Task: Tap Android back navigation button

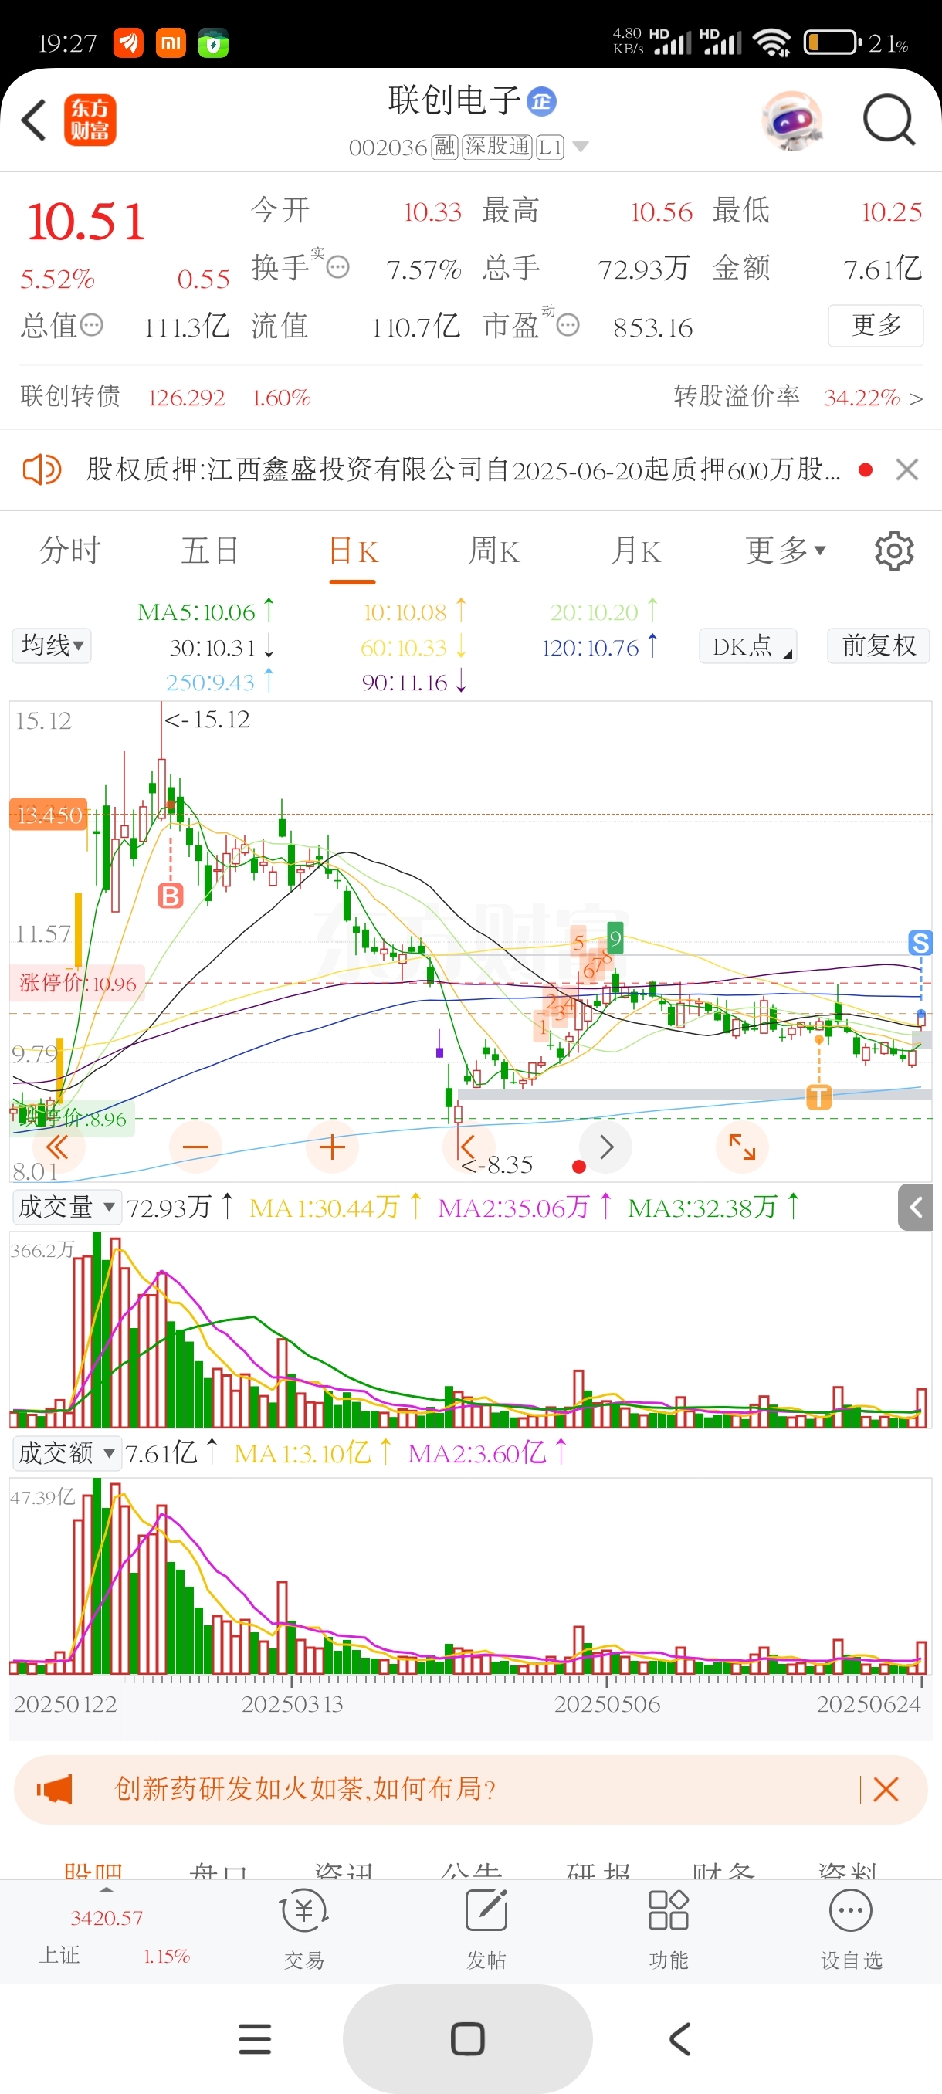Action: point(680,2038)
